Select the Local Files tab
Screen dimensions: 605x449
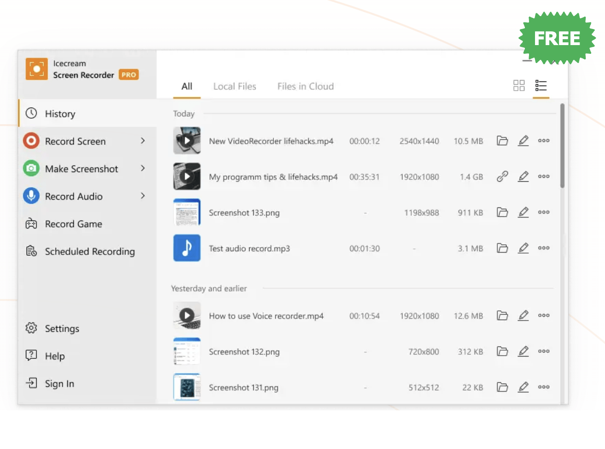tap(234, 86)
